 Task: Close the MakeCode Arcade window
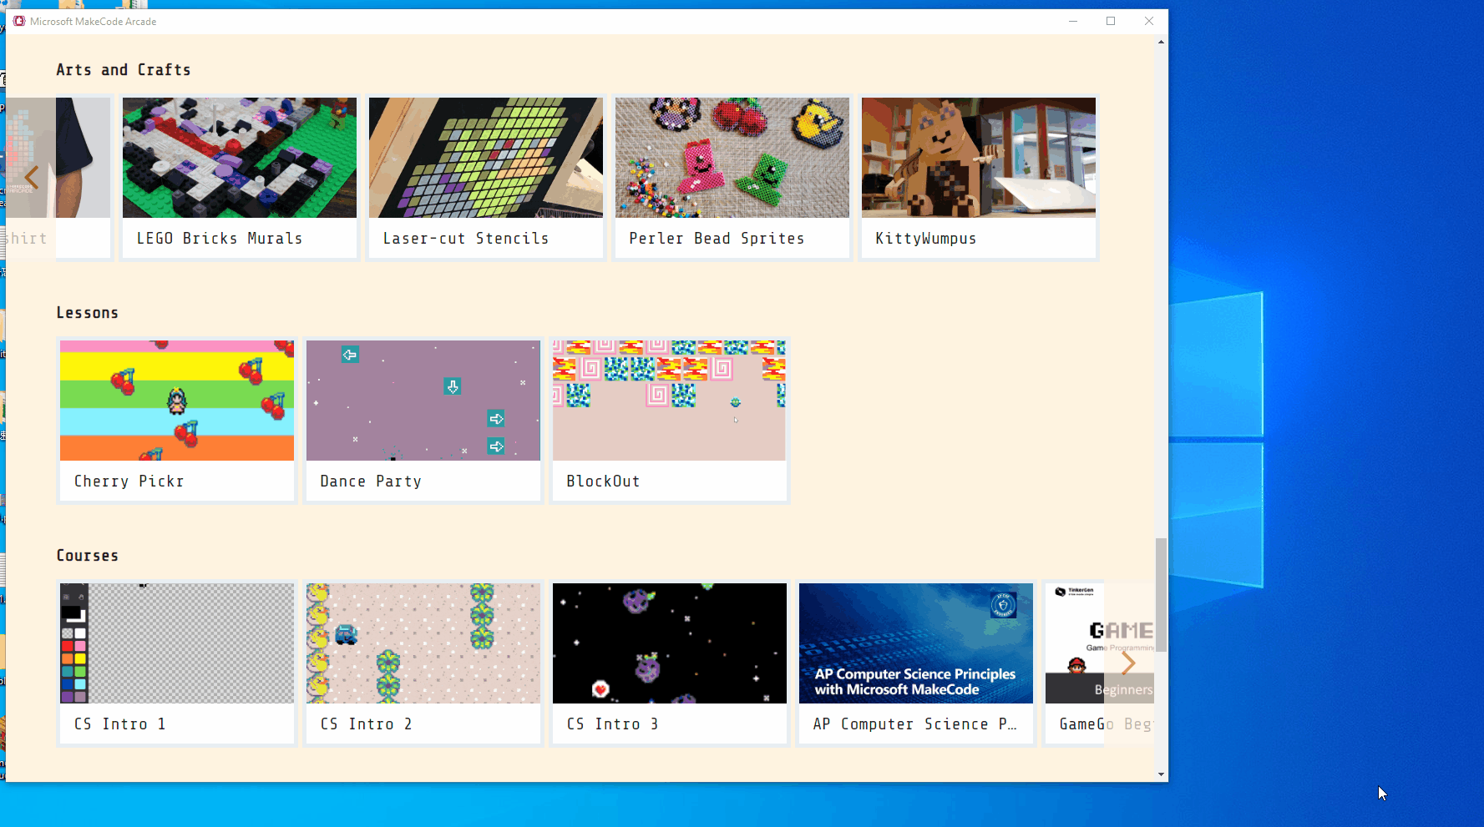[1149, 21]
